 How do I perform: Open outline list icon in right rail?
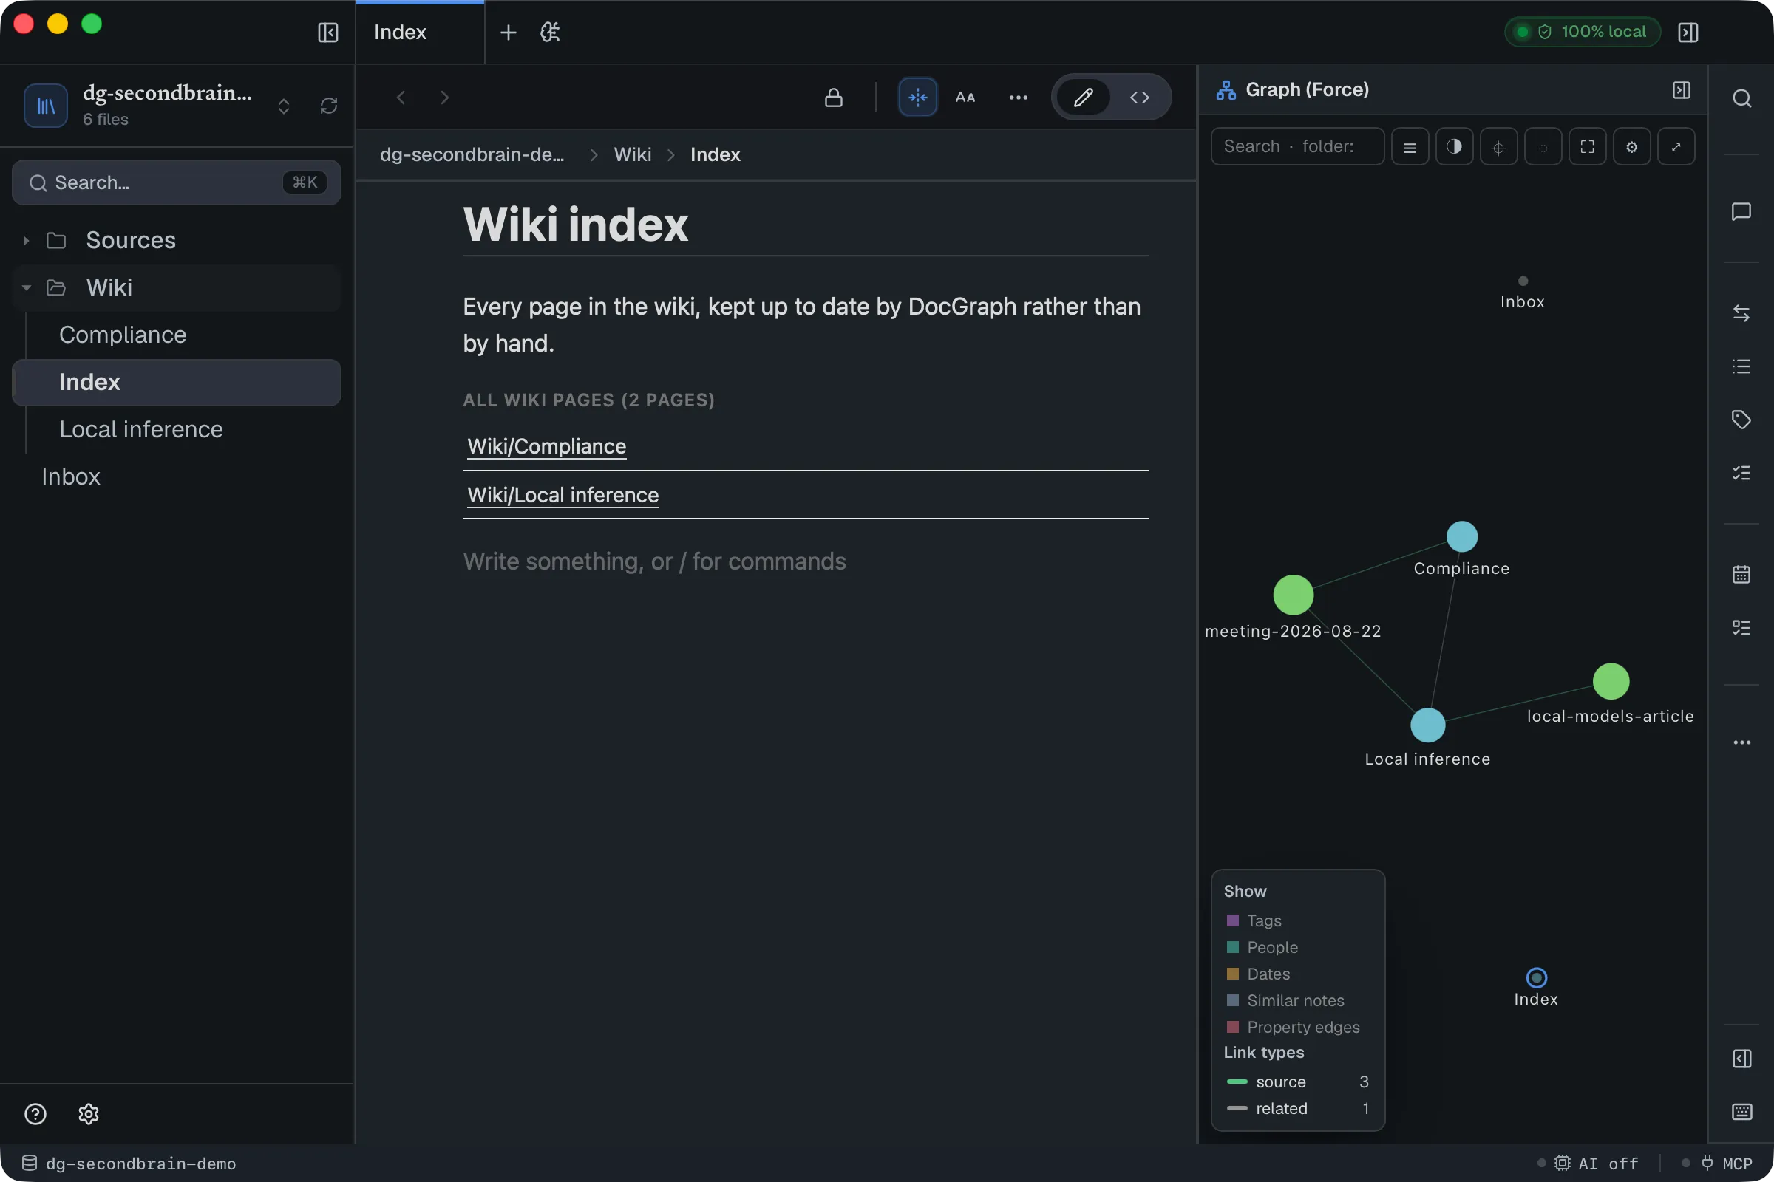click(1741, 366)
